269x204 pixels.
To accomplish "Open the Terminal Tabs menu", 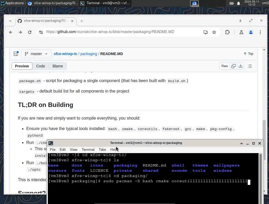I will (x=102, y=149).
